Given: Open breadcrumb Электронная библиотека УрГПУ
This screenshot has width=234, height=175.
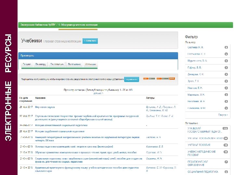Looking at the screenshot, I should [x=38, y=25].
